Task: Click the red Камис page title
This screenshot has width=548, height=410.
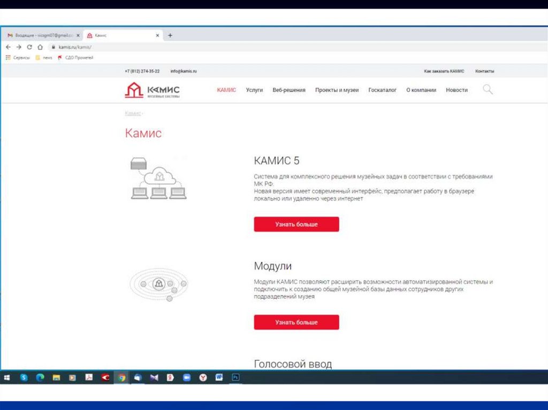Action: [x=143, y=133]
